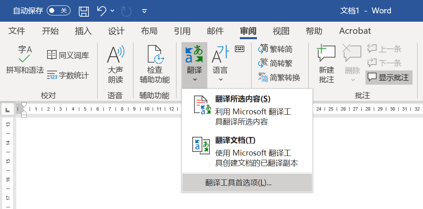Viewport: 423px width, 209px height.
Task: Open the 帮助 (Help) tab
Action: pyautogui.click(x=314, y=31)
